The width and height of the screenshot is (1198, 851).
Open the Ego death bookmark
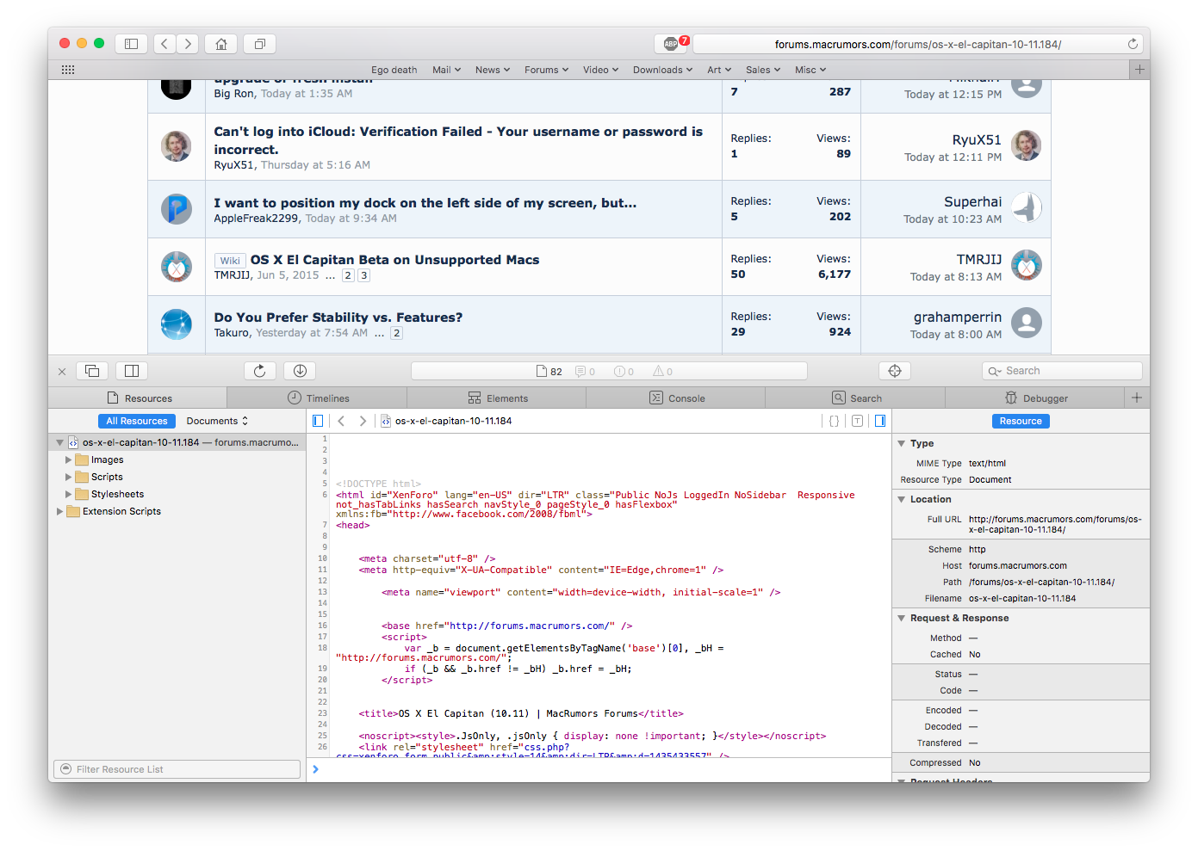click(x=394, y=70)
